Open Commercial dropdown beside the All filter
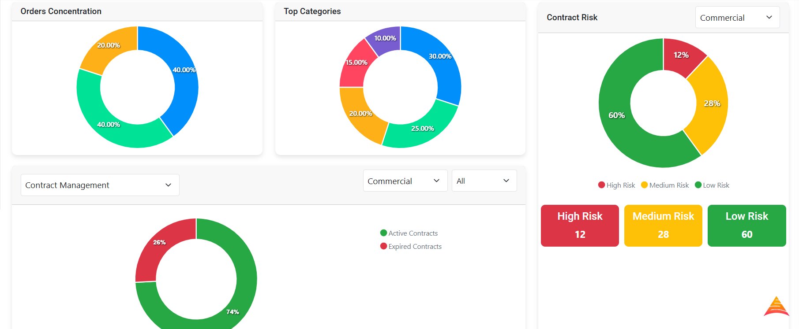Viewport: 799px width, 329px height. point(405,181)
